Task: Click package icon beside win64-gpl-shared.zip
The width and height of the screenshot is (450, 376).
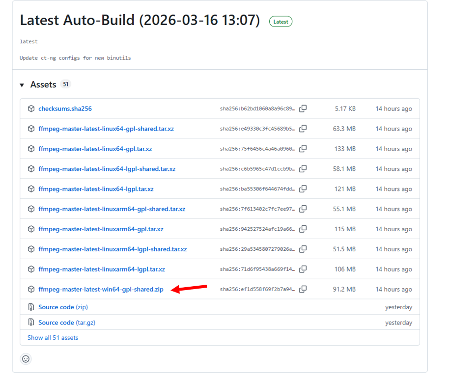Action: tap(31, 290)
